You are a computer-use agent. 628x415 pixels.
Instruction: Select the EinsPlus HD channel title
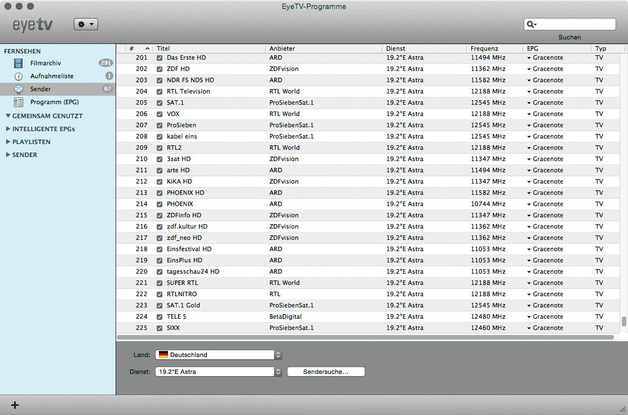pos(185,260)
